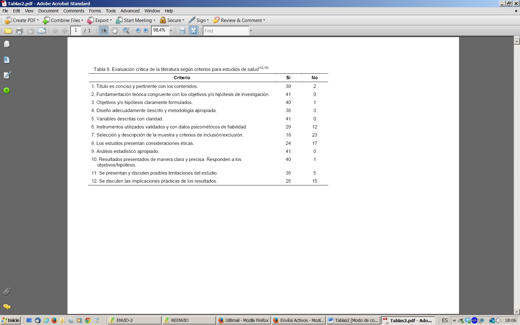The width and height of the screenshot is (520, 325).
Task: Toggle scrolling fit-width page view
Action: tap(182, 31)
